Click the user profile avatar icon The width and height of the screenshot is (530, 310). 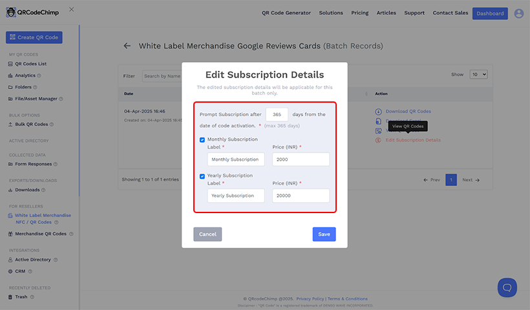click(518, 13)
